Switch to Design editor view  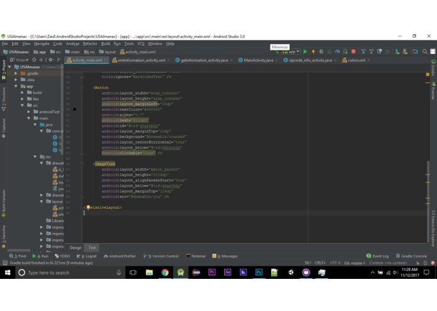point(75,247)
